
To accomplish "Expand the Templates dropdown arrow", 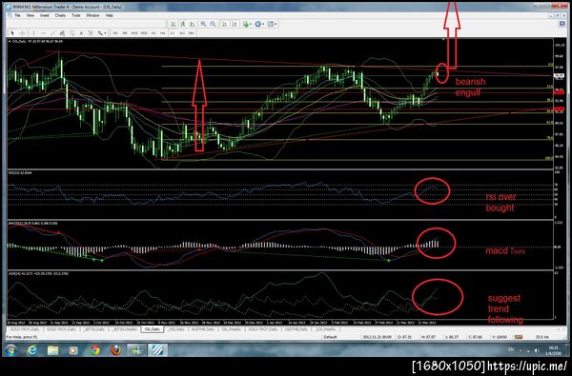I will coord(276,24).
